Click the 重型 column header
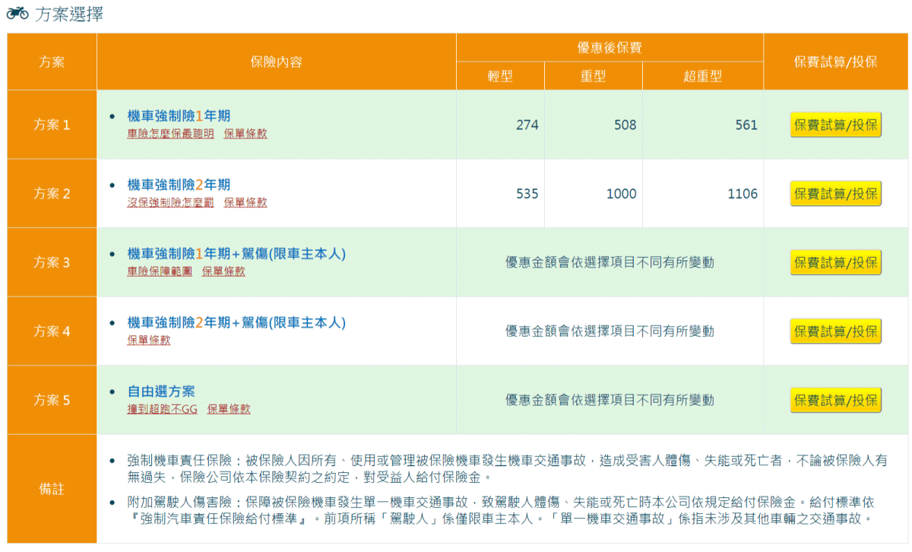 [x=594, y=76]
